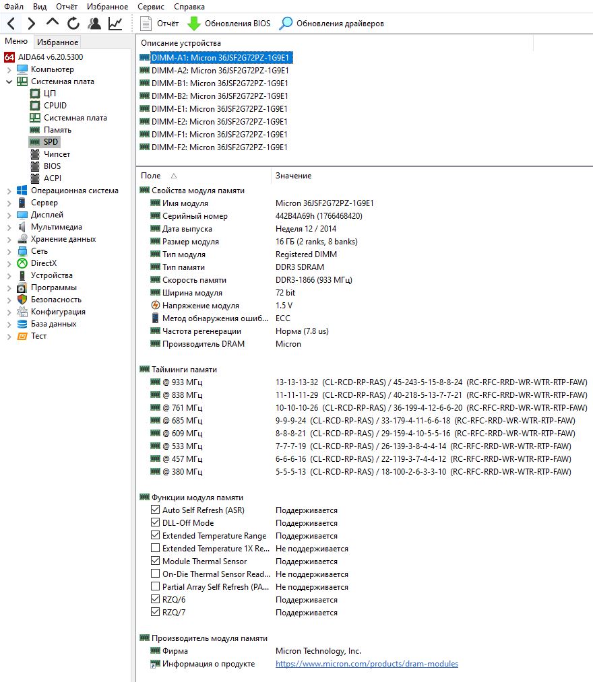
Task: Select AIDA64 v6.20.5300 root icon
Action: [9, 57]
